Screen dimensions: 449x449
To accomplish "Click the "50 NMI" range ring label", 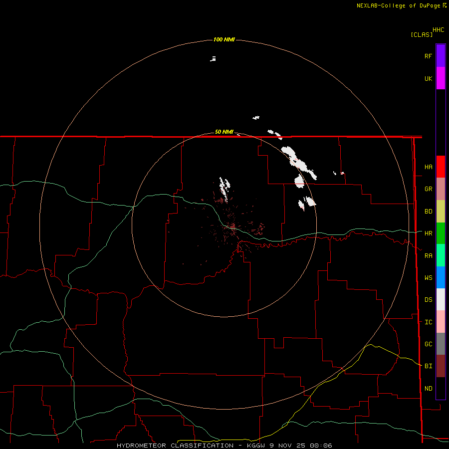I will (x=224, y=132).
